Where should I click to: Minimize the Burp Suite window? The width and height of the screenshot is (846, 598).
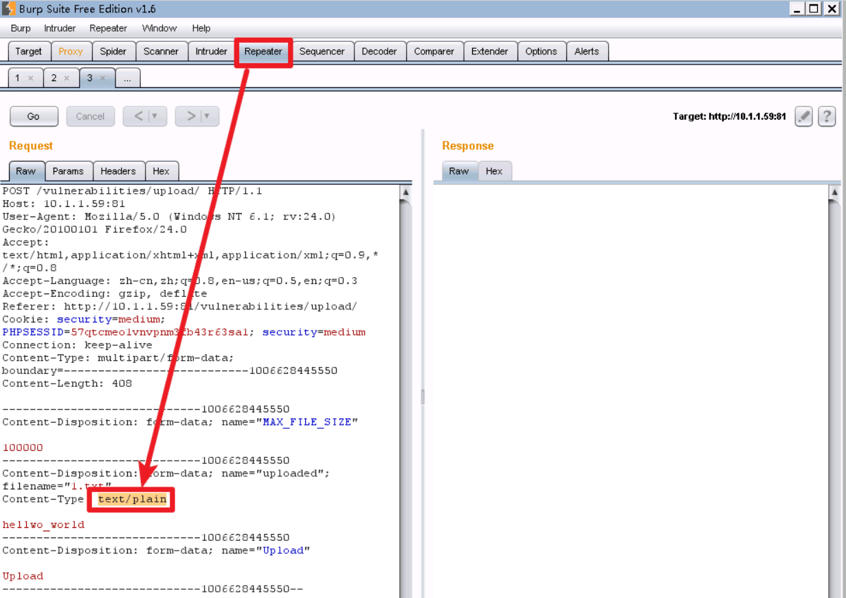click(x=797, y=9)
